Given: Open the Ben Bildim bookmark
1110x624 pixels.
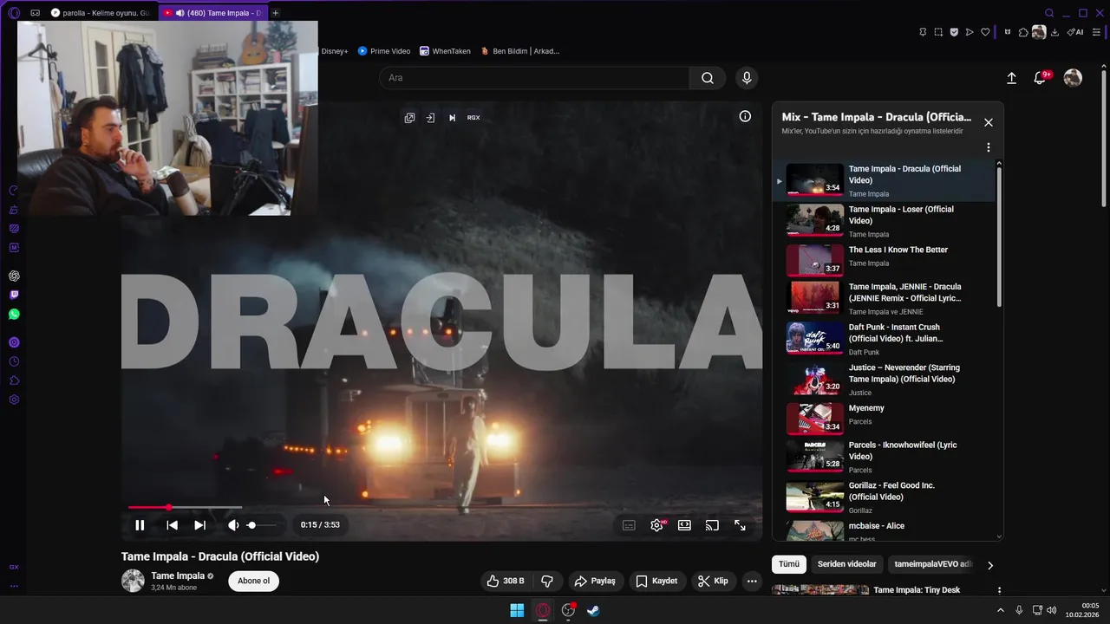Looking at the screenshot, I should pos(519,51).
